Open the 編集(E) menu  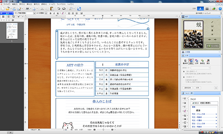pyautogui.click(x=15, y=4)
